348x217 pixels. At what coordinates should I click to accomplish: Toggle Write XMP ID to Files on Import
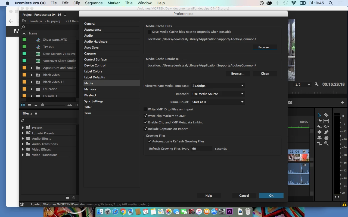[145, 109]
